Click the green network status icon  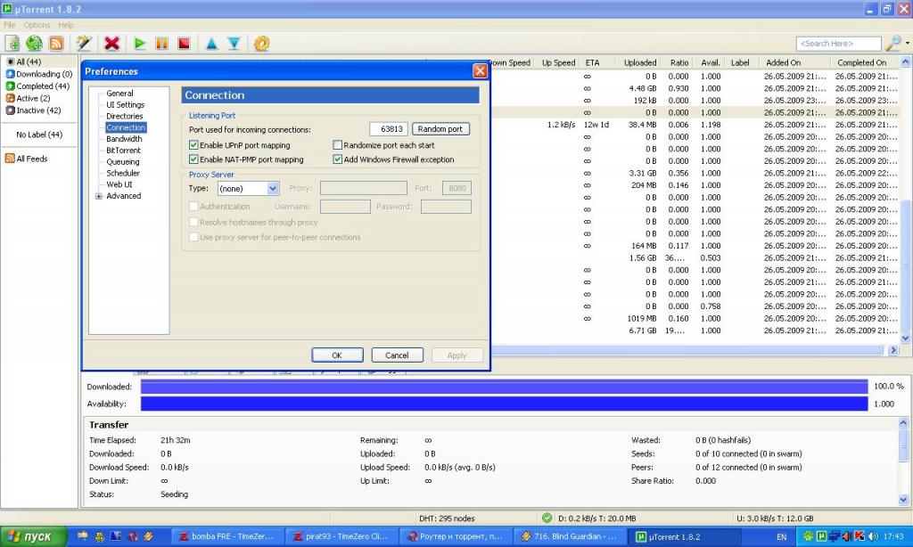pyautogui.click(x=547, y=518)
